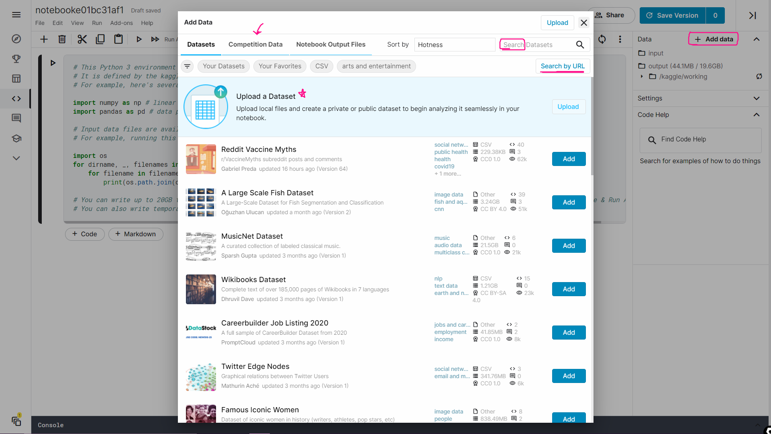The height and width of the screenshot is (434, 771).
Task: Toggle the Your Datasets filter chip
Action: (224, 66)
